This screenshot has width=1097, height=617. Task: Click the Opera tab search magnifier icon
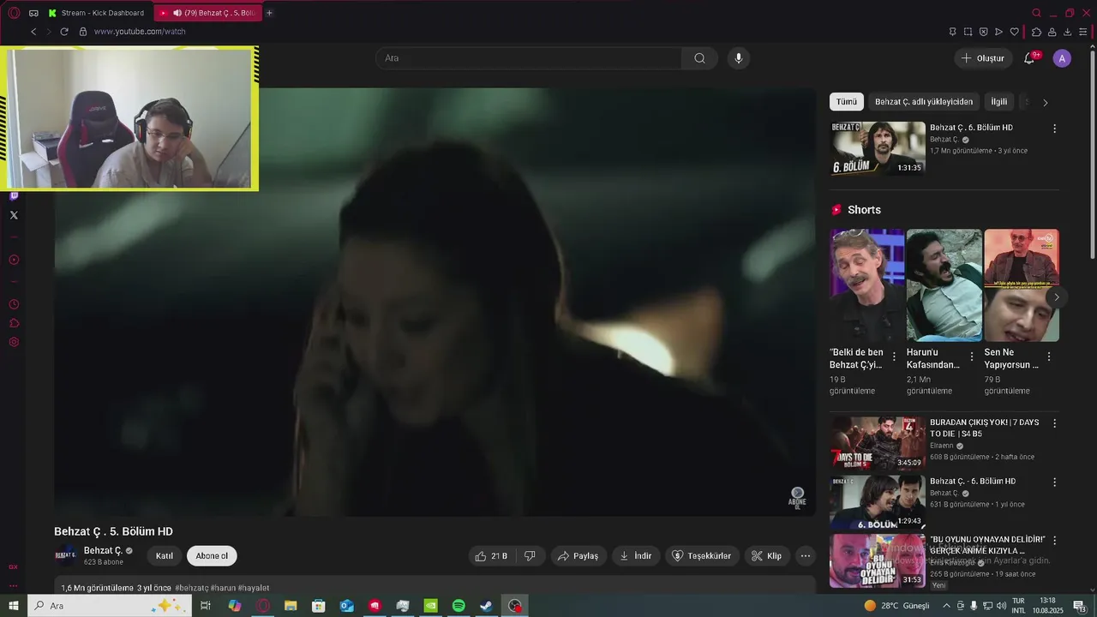[x=1036, y=13]
